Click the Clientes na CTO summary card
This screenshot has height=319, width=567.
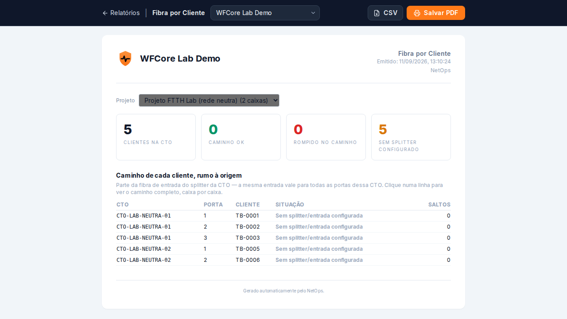point(156,137)
